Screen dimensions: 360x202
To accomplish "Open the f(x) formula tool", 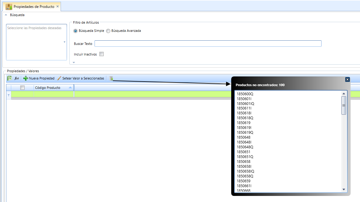I will pos(17,78).
